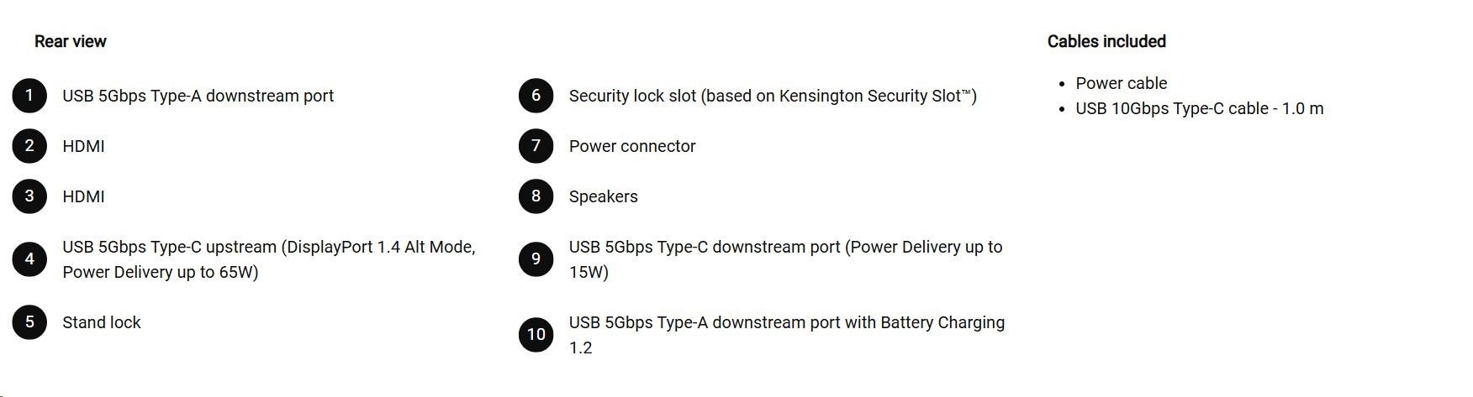Select the number 8 Speakers badge
The width and height of the screenshot is (1473, 397).
tap(536, 196)
